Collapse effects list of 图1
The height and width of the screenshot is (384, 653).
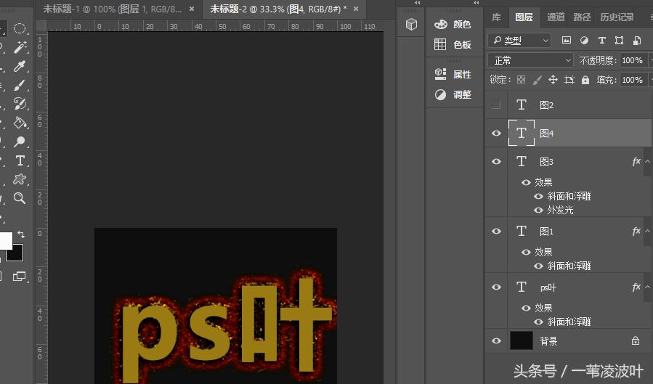coord(648,231)
